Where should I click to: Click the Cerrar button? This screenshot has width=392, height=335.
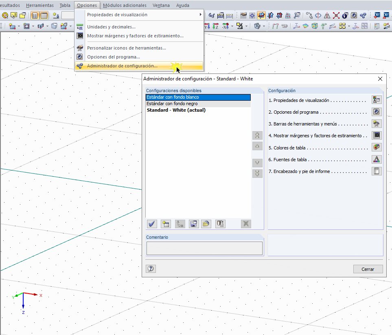pyautogui.click(x=368, y=269)
